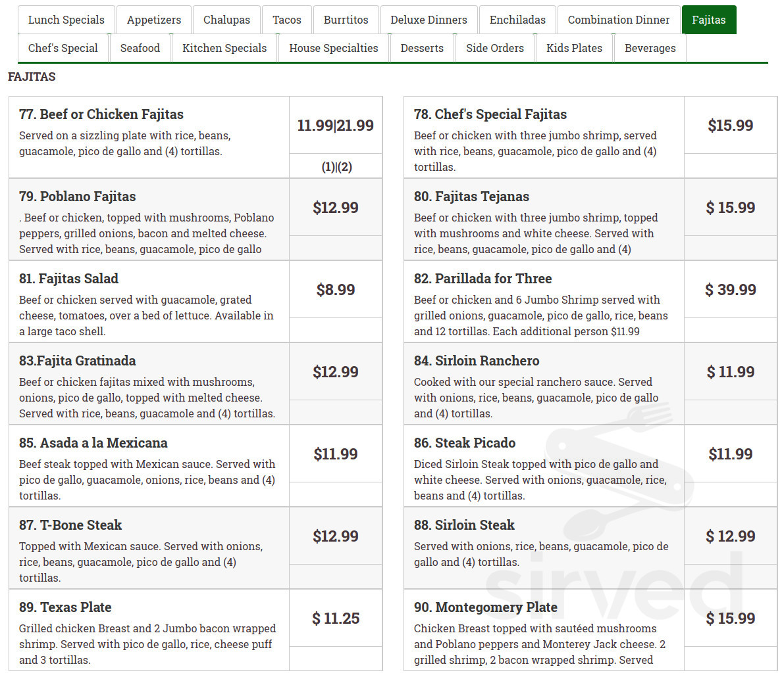Image resolution: width=782 pixels, height=677 pixels.
Task: View the Chef's Special tab
Action: tap(63, 47)
